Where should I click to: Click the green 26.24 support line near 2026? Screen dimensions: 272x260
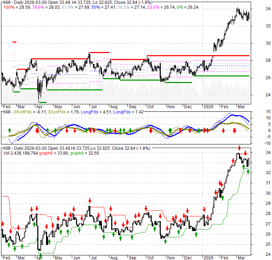click(x=221, y=76)
